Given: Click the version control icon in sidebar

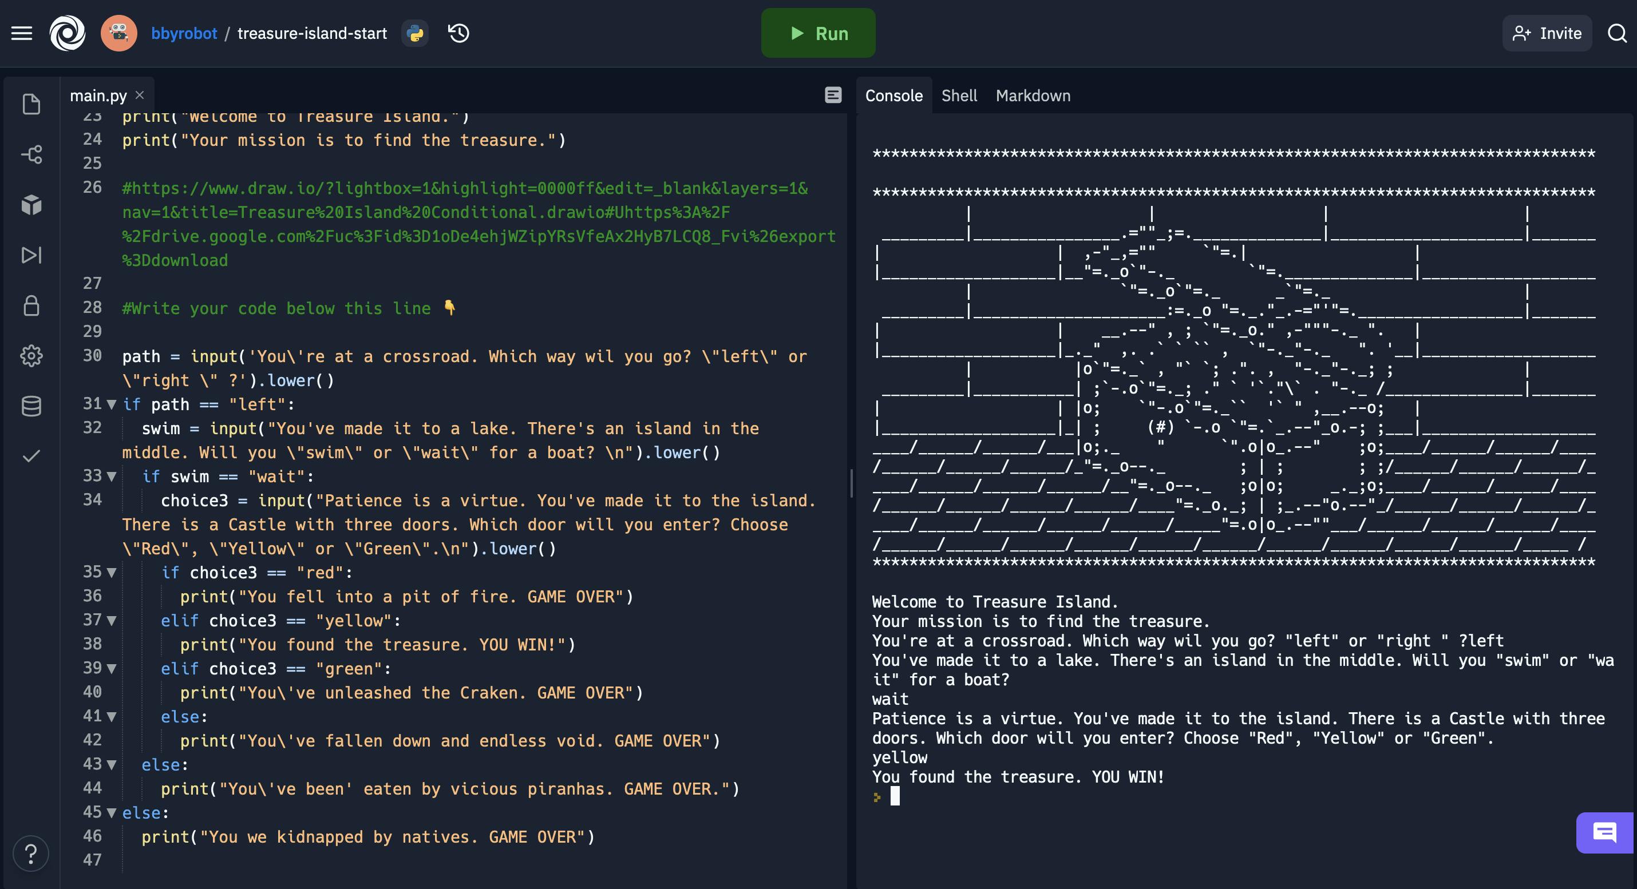Looking at the screenshot, I should coord(31,154).
